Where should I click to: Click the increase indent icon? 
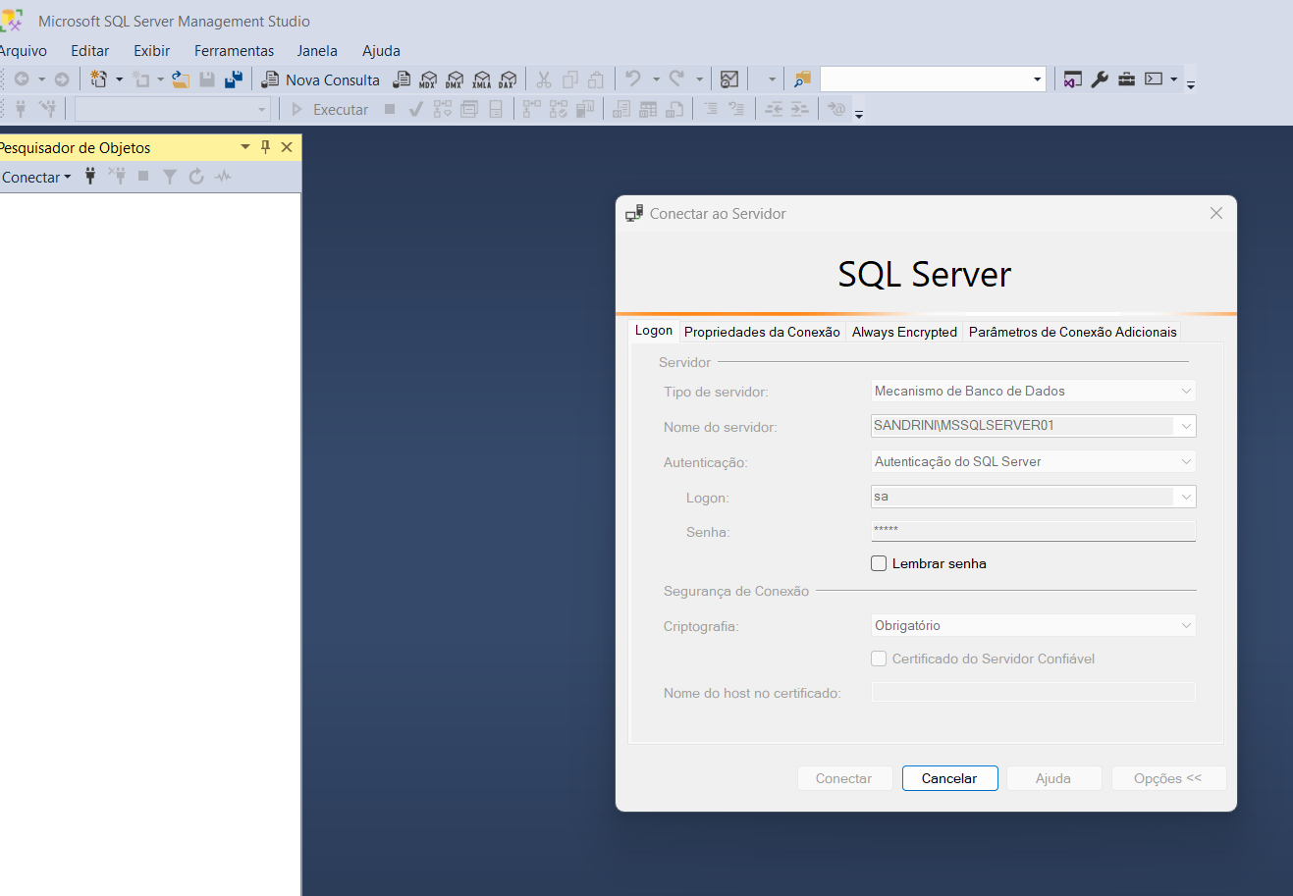tap(800, 109)
